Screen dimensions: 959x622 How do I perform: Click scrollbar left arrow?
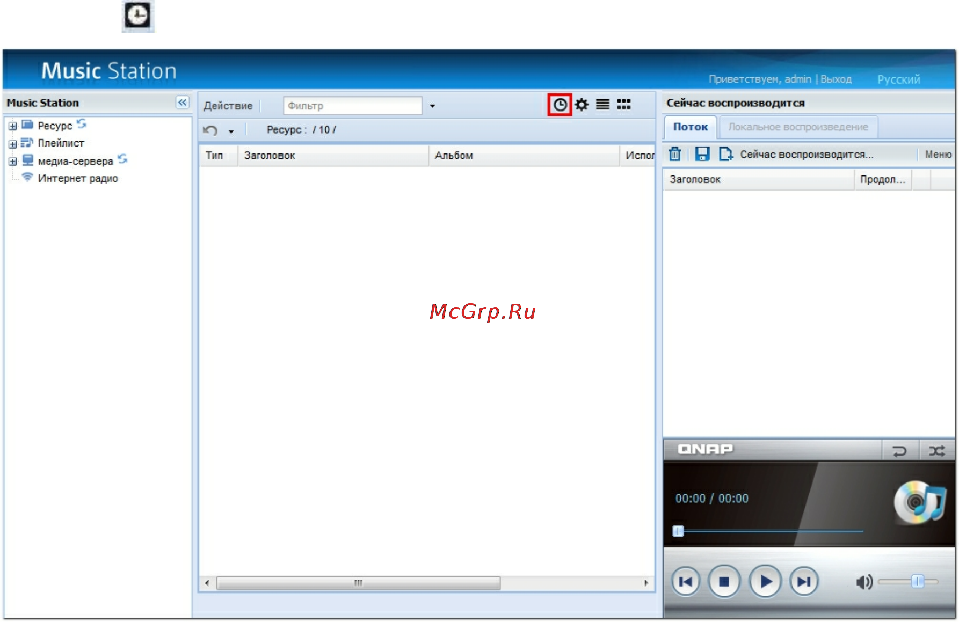click(x=207, y=583)
